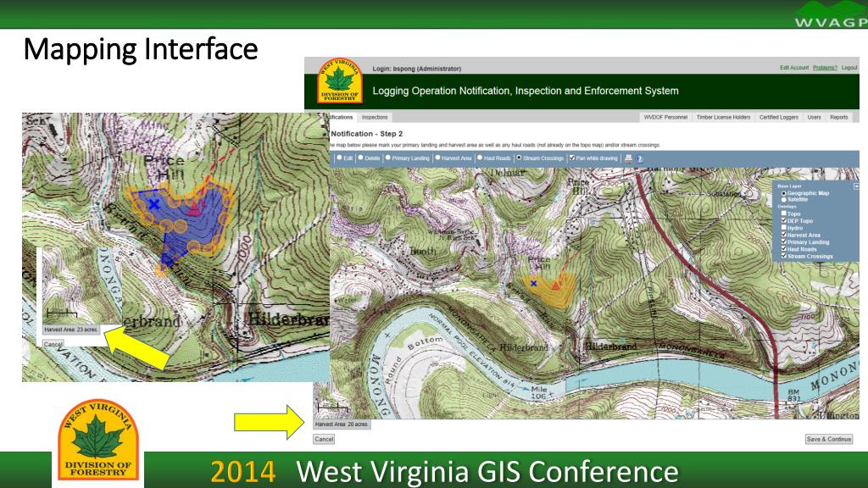Click the blue X marker on the main map

pos(534,283)
